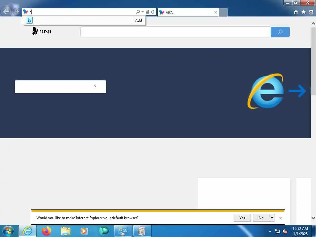316x237 pixels.
Task: Click Add in the search provider dropdown
Action: [x=139, y=20]
